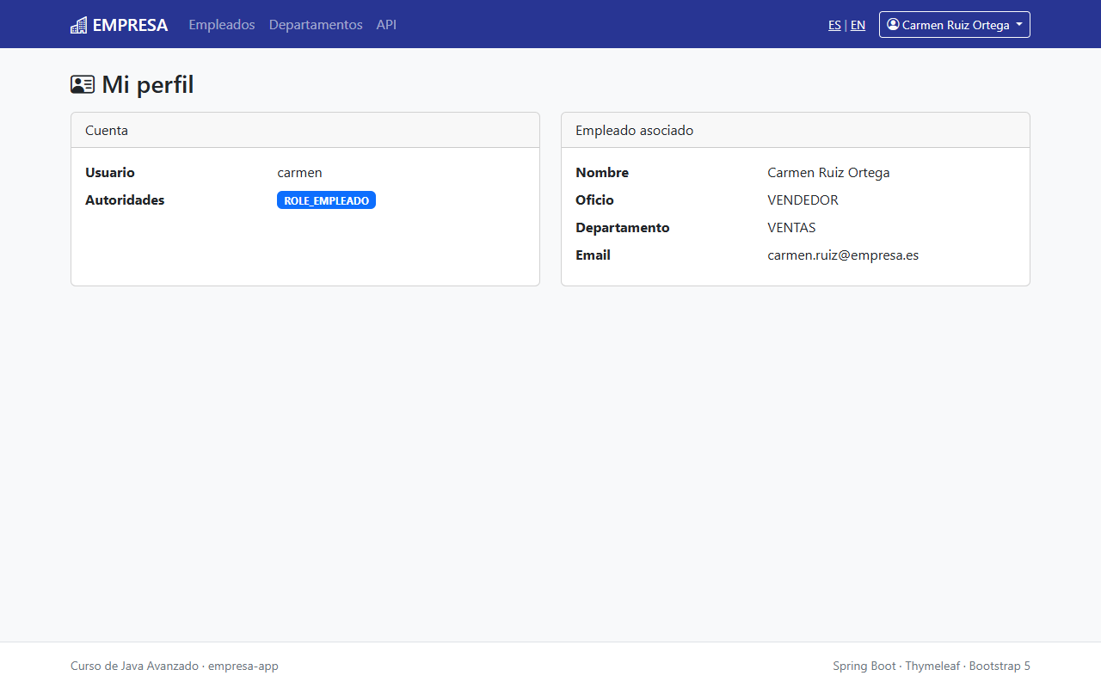
Task: Select the username value 'carmen'
Action: (299, 173)
